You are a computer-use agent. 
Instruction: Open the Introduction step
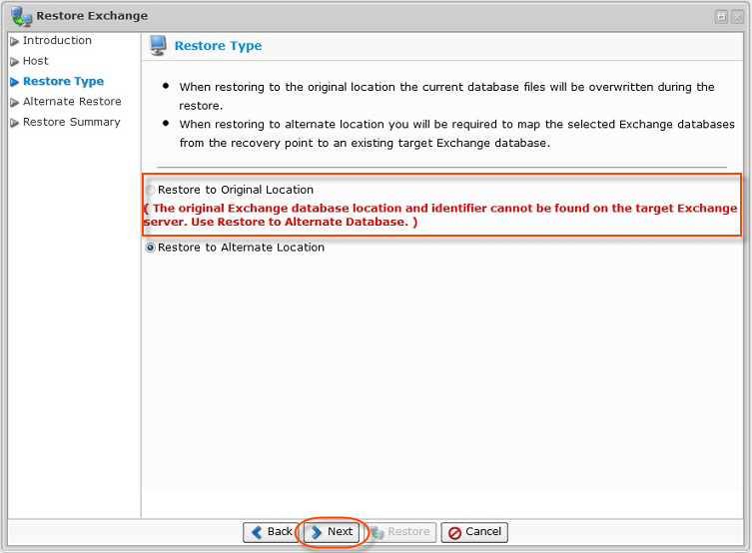(x=57, y=41)
